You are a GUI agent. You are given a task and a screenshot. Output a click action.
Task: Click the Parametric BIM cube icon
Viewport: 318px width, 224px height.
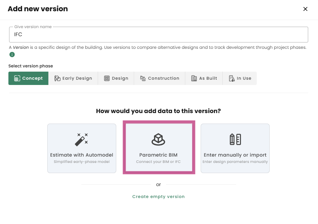[x=158, y=139]
